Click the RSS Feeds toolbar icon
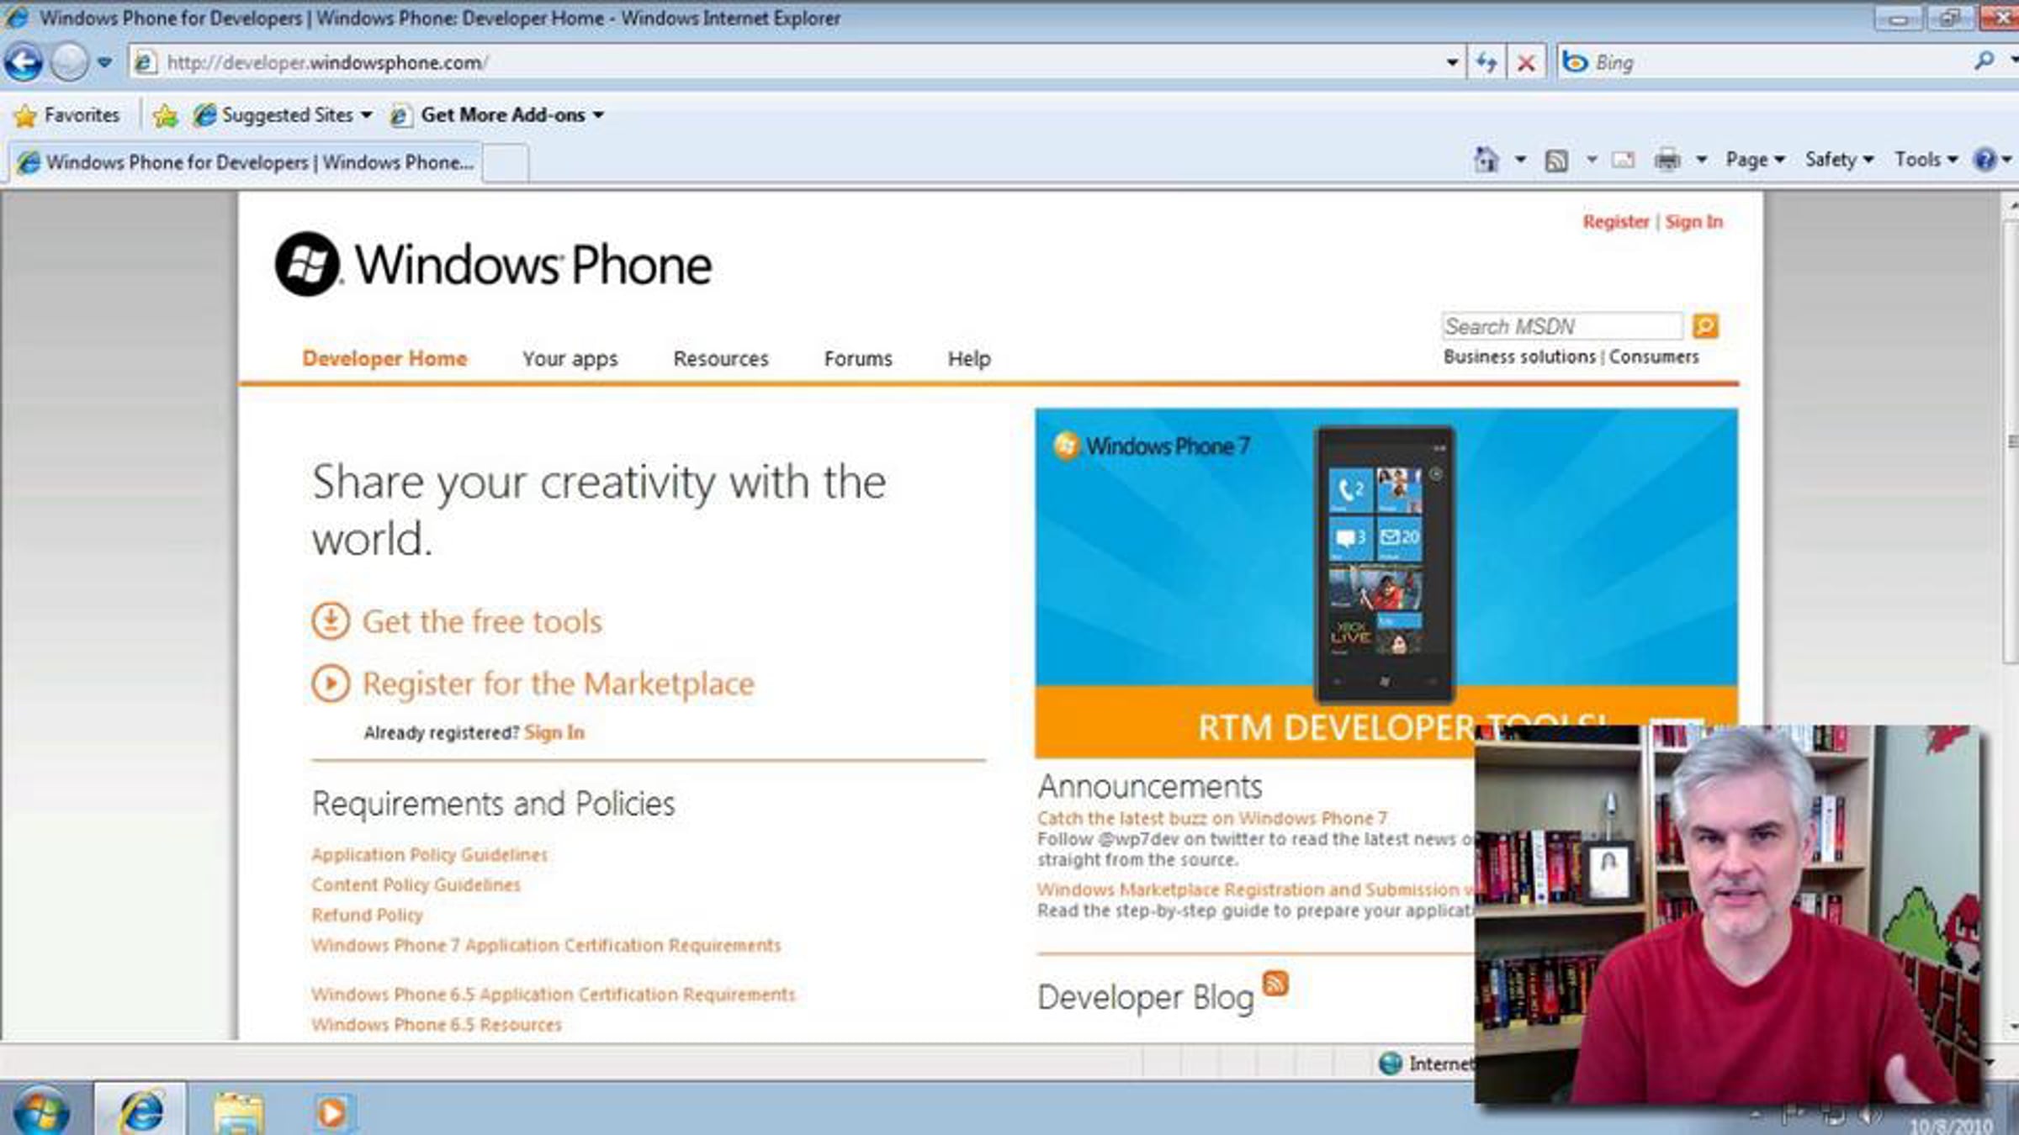 (x=1556, y=160)
